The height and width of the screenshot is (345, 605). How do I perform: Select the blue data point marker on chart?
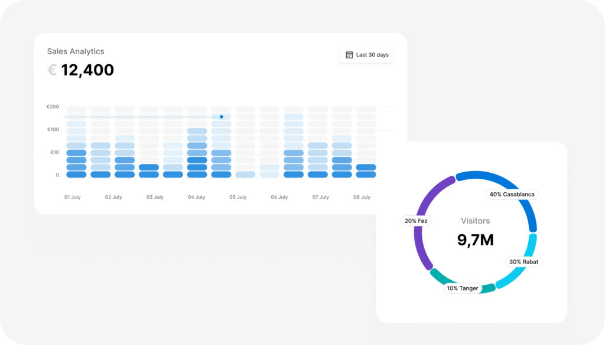point(222,117)
